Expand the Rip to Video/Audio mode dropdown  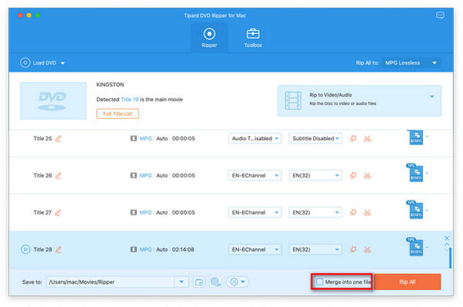(432, 97)
